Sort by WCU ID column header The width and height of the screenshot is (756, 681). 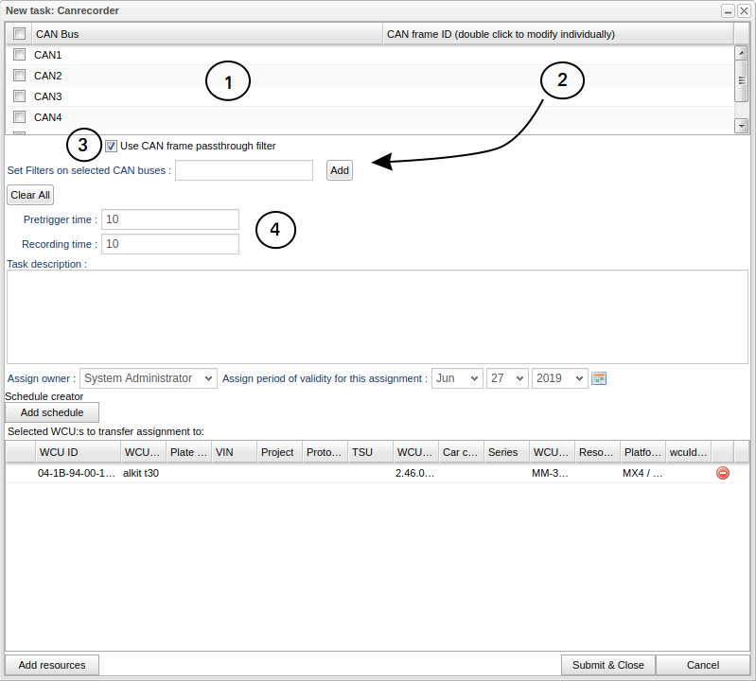pos(77,452)
